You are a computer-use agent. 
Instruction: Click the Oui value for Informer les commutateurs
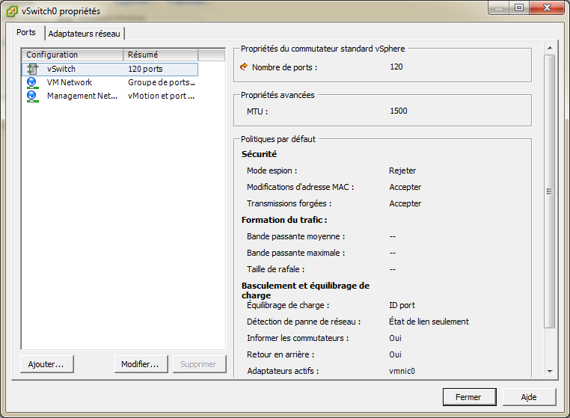click(x=395, y=338)
